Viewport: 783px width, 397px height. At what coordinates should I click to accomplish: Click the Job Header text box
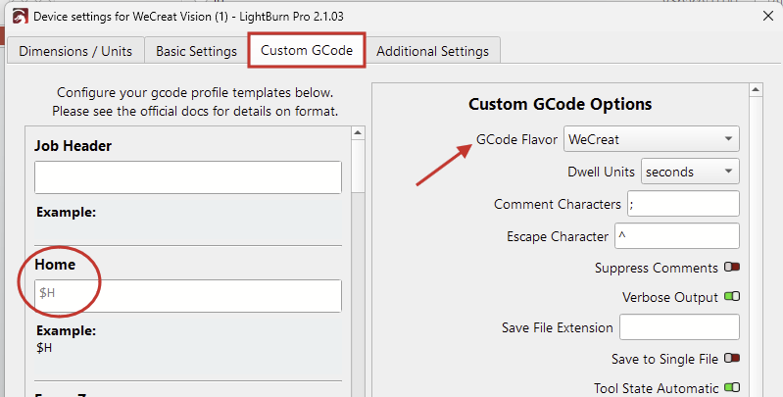point(188,177)
